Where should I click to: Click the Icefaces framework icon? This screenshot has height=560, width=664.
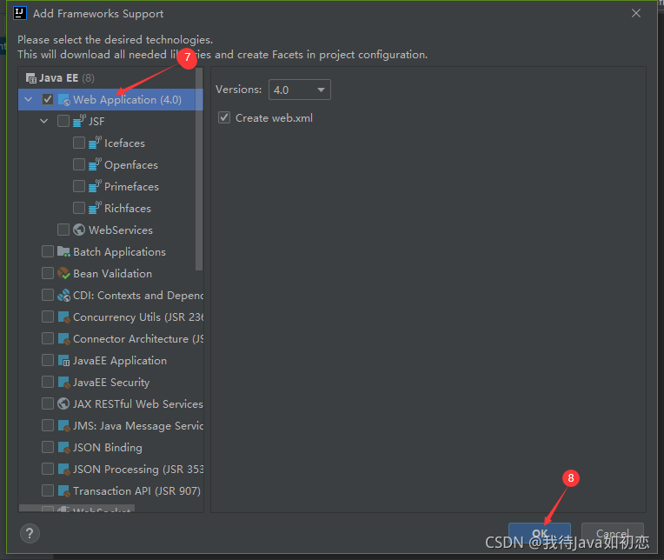click(x=95, y=143)
